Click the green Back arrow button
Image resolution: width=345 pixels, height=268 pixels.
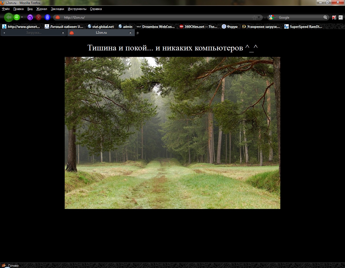9,18
